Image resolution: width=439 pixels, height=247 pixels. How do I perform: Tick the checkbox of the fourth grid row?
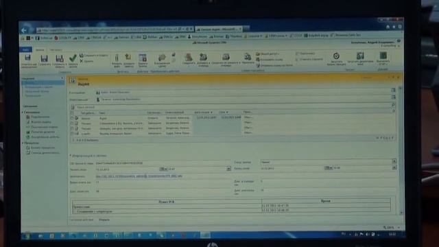pyautogui.click(x=72, y=134)
